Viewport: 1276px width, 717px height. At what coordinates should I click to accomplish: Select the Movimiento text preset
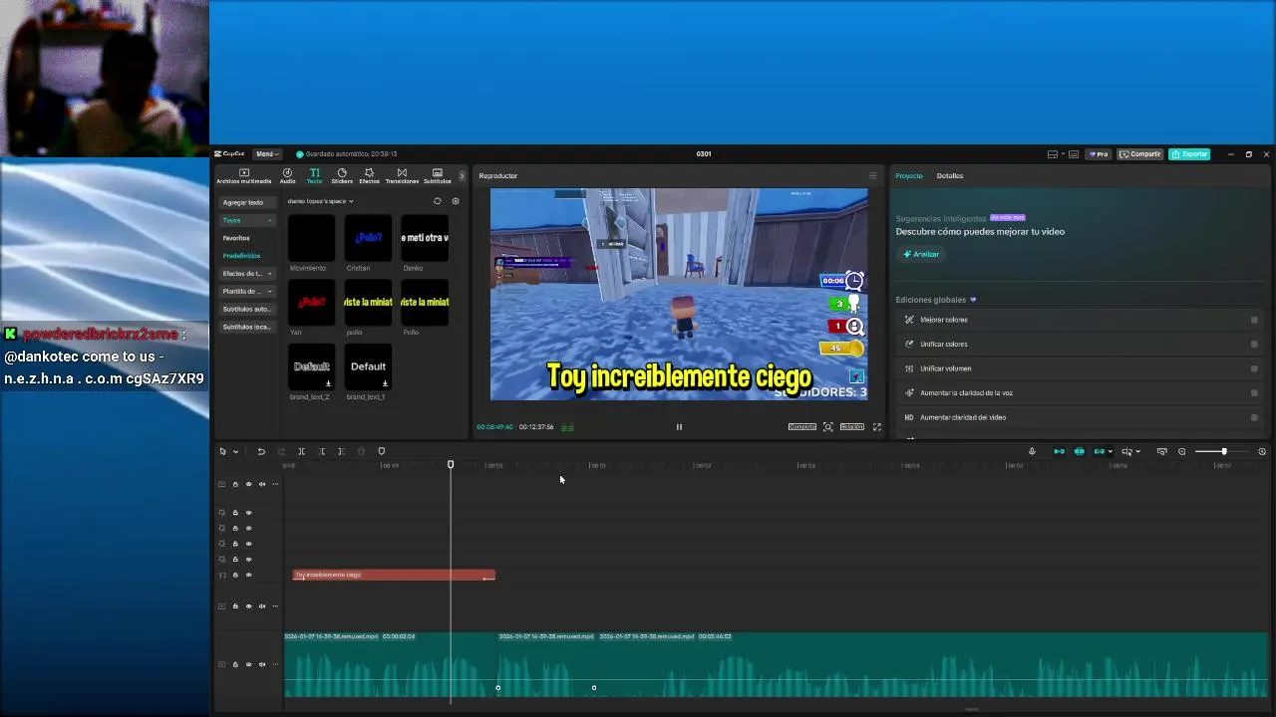pos(311,239)
